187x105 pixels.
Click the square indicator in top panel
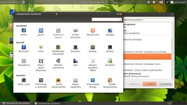click(x=149, y=2)
